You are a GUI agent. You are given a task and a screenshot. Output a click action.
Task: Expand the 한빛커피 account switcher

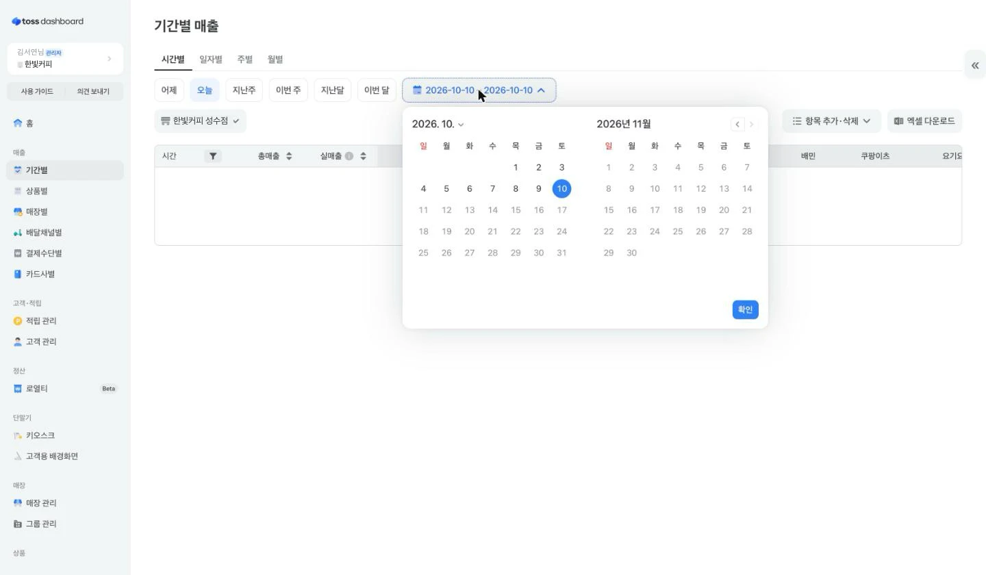point(65,58)
